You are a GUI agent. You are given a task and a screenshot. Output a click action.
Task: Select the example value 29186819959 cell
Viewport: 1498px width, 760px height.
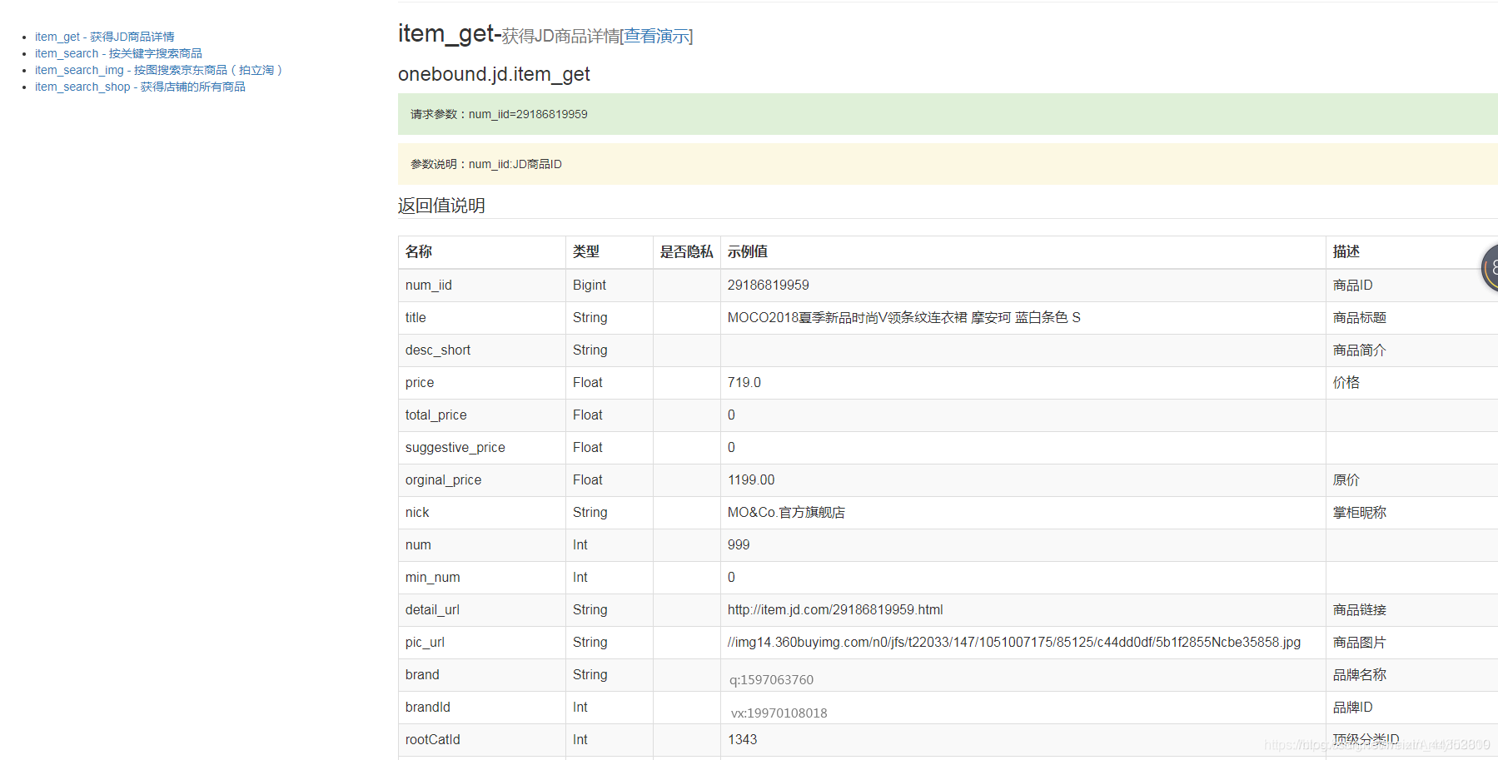(x=1023, y=286)
